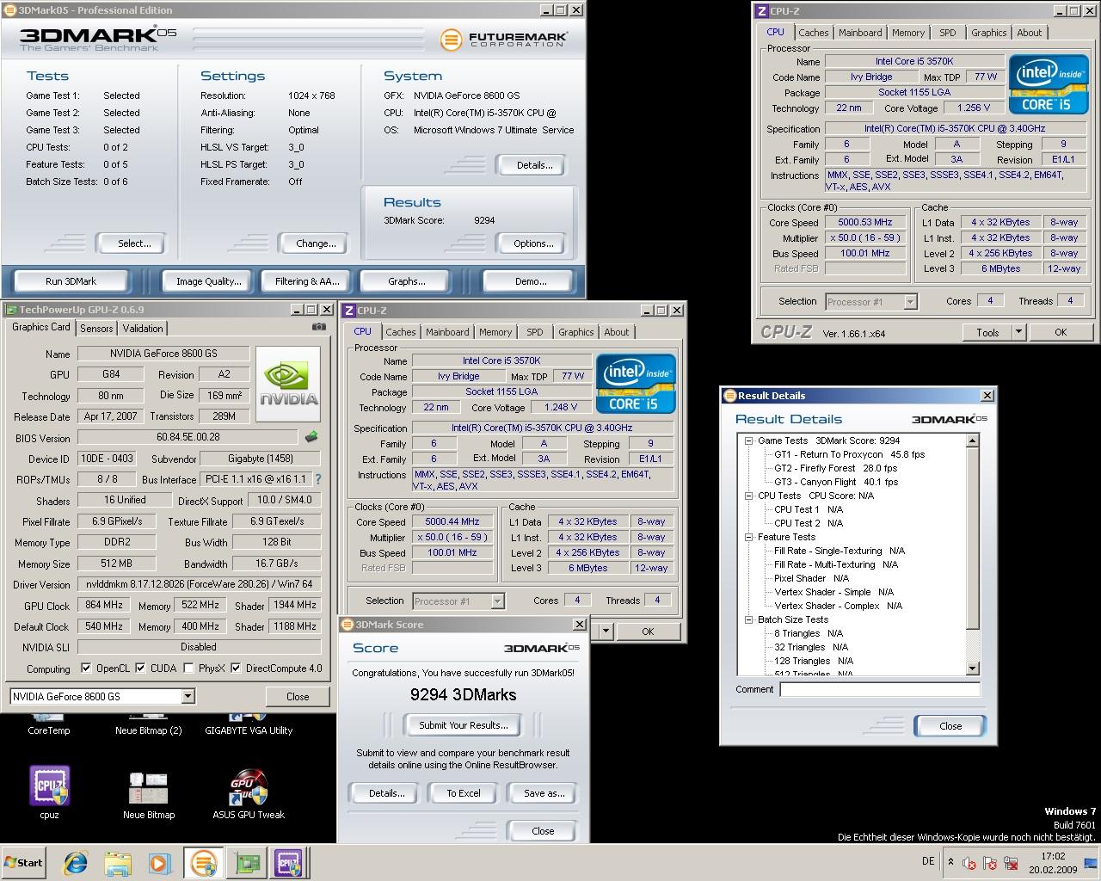Click Run 3DMark button

(x=71, y=281)
